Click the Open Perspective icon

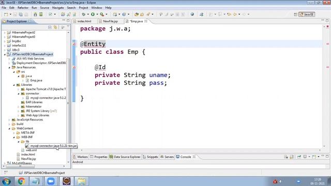(x=295, y=14)
